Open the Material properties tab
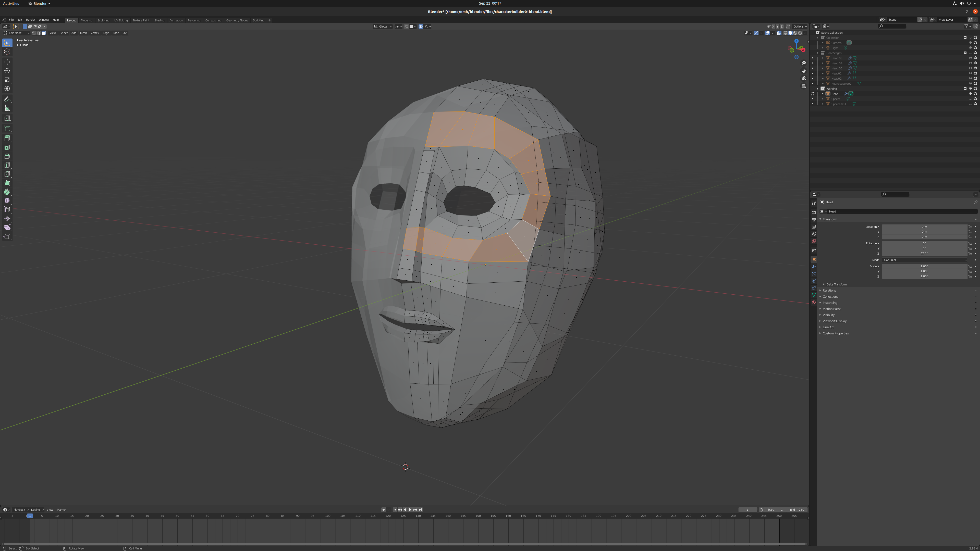980x551 pixels. (x=814, y=302)
